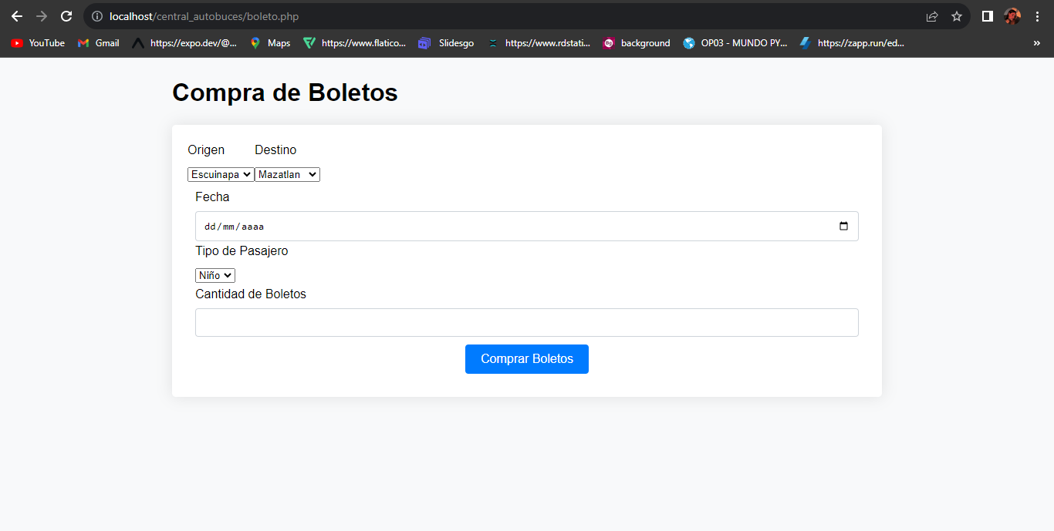Expand the Origen dropdown showing Escuinapa
The image size is (1054, 531).
[221, 175]
